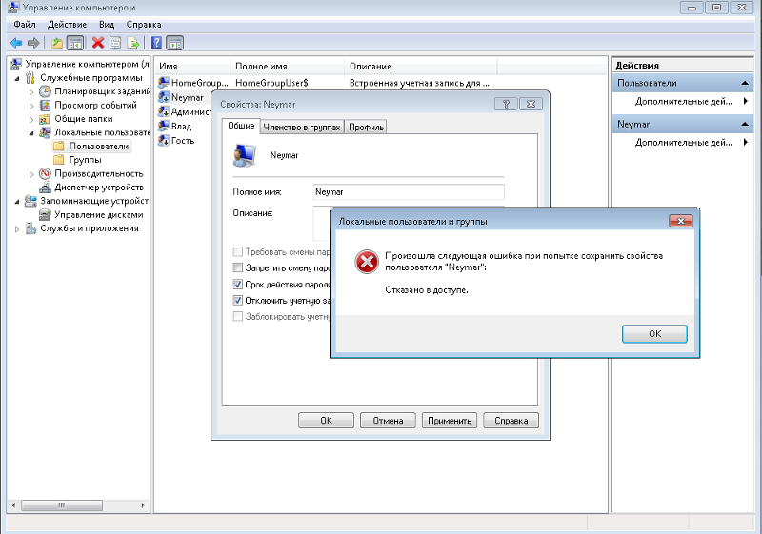This screenshot has width=762, height=534.
Task: Collapse Запоминающие устройства tree node
Action: coord(17,202)
